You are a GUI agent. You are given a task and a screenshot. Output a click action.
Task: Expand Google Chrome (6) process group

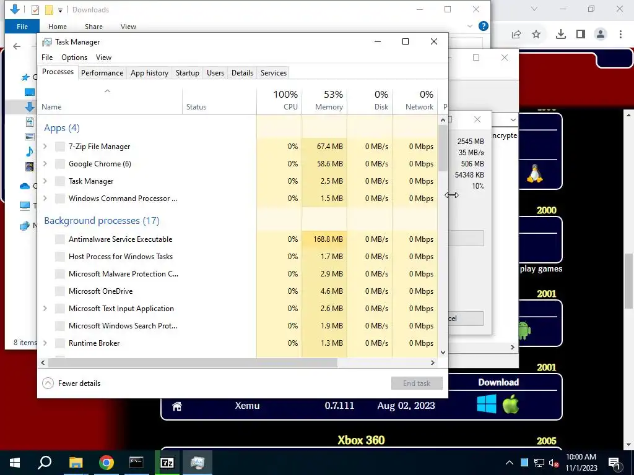point(45,163)
